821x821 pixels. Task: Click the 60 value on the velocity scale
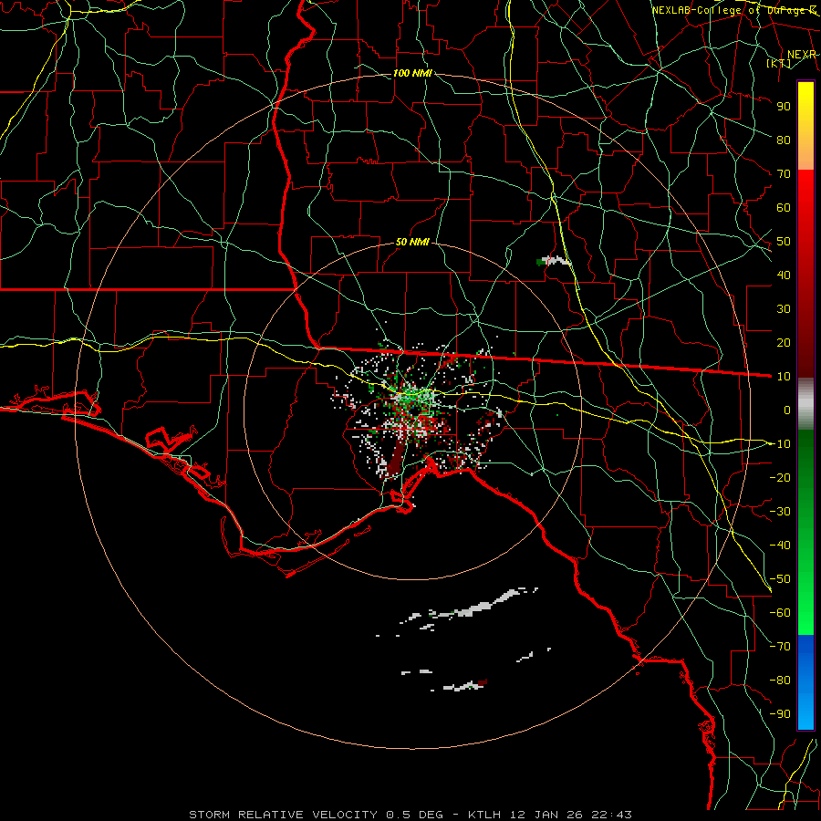click(x=784, y=207)
